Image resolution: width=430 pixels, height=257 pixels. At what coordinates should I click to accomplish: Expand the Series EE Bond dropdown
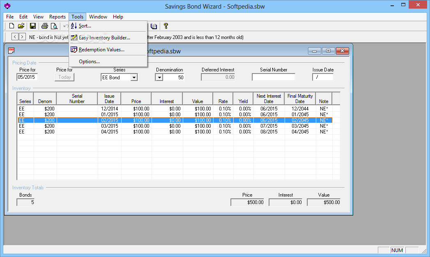134,78
